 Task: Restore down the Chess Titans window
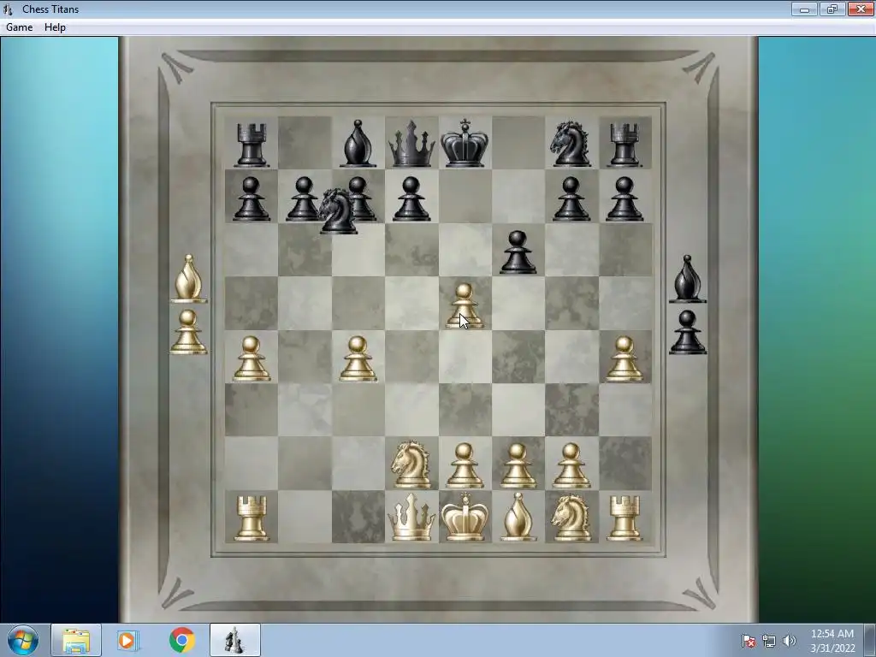click(x=832, y=9)
